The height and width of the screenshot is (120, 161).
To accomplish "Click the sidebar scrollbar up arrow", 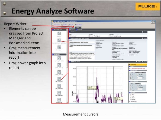I will tap(67, 30).
